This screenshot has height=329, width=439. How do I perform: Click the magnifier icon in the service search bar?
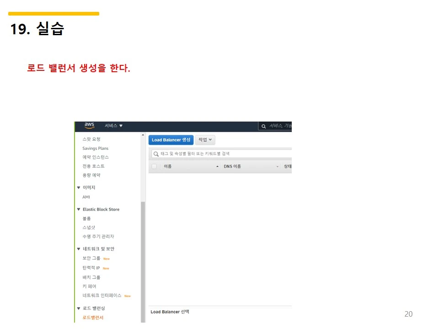tap(263, 125)
